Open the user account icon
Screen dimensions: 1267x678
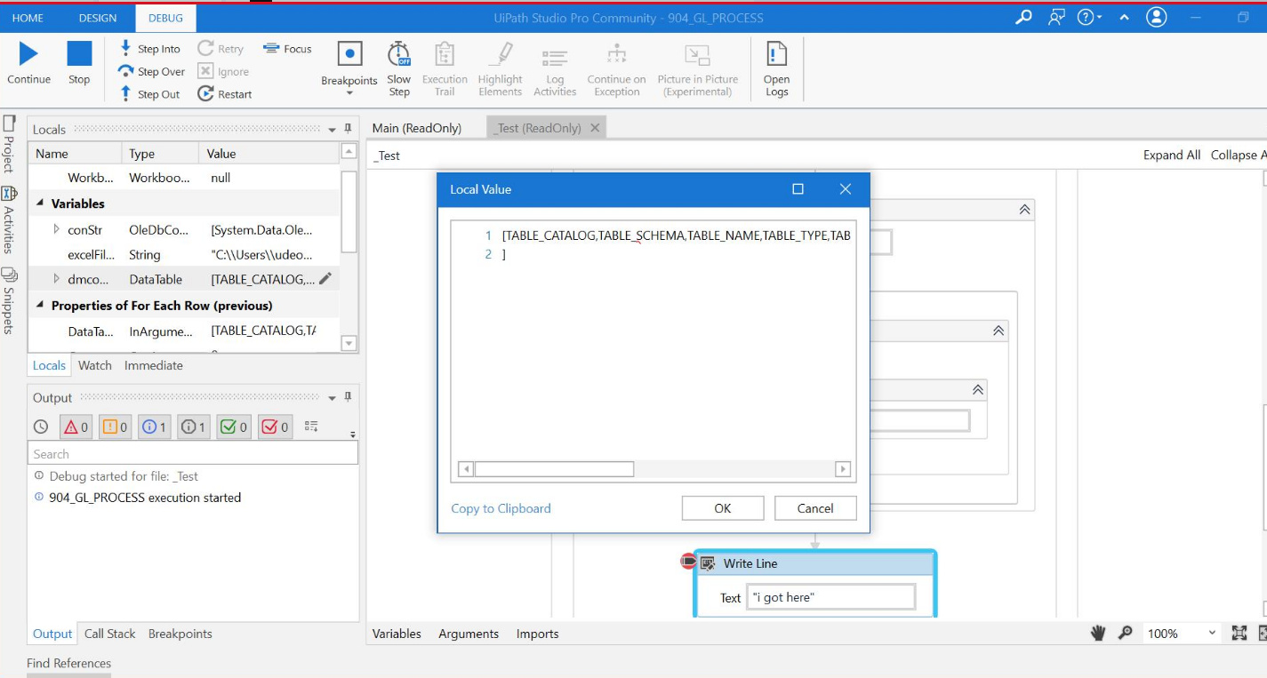tap(1157, 17)
